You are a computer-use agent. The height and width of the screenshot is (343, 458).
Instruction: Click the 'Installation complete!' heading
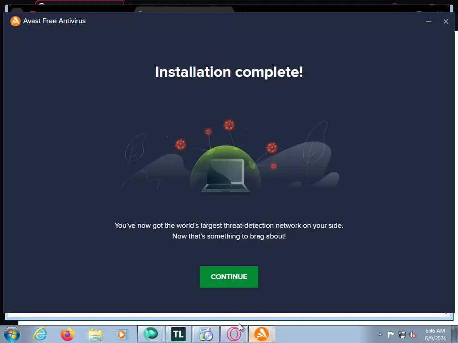point(229,72)
